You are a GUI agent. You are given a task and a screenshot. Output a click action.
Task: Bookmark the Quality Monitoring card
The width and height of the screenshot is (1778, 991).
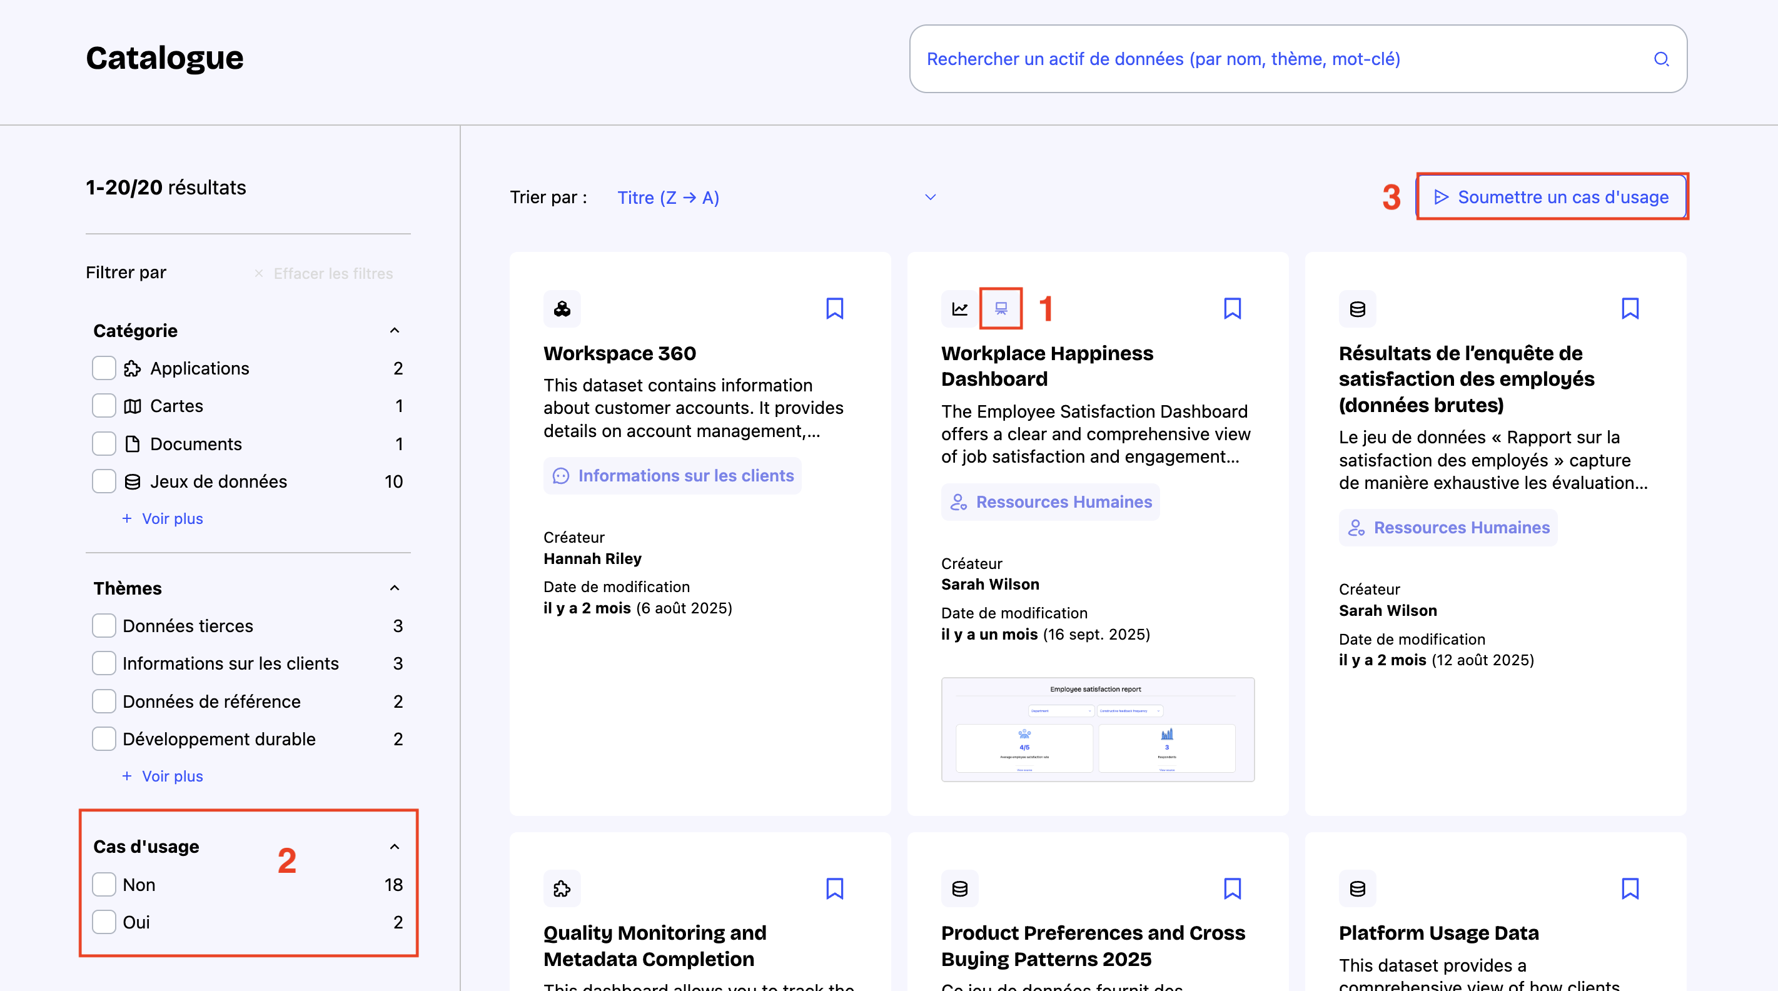pos(834,888)
